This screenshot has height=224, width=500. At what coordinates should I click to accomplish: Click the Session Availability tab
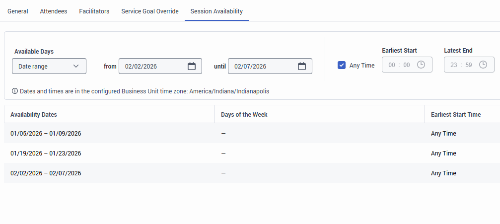(x=216, y=11)
